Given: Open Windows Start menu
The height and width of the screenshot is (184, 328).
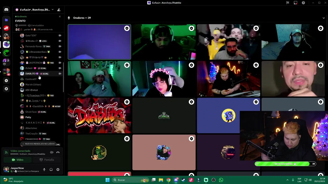Looking at the screenshot, I should pos(108,180).
